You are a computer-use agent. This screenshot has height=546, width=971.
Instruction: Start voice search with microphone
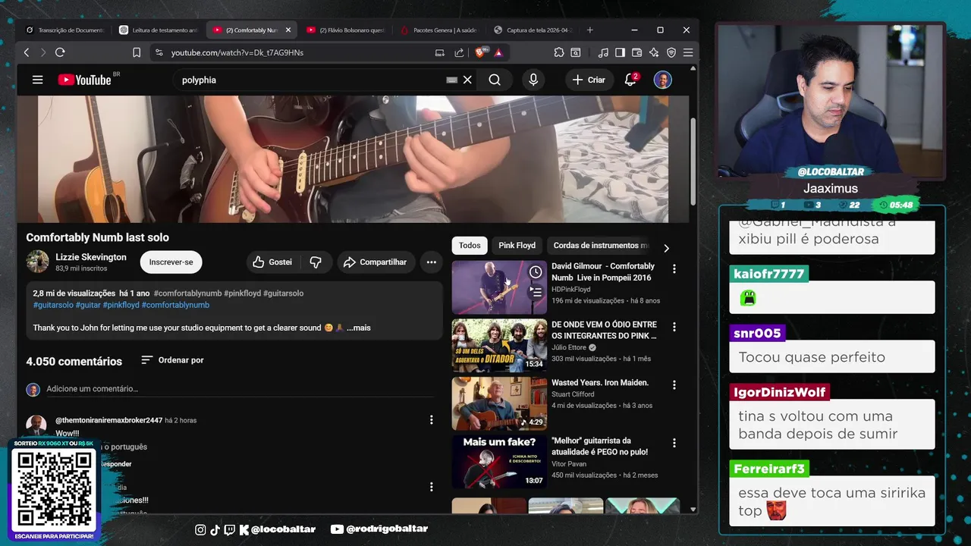point(533,80)
